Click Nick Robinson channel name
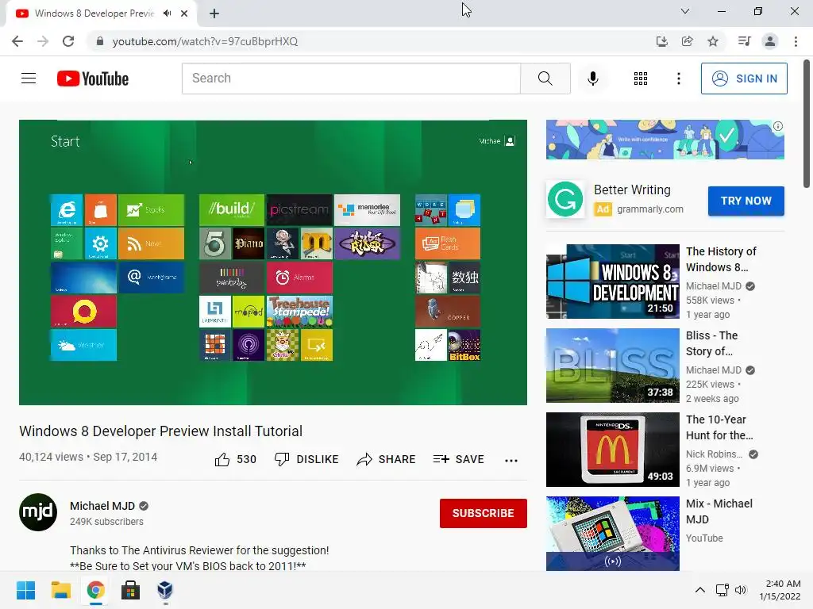 pyautogui.click(x=714, y=454)
